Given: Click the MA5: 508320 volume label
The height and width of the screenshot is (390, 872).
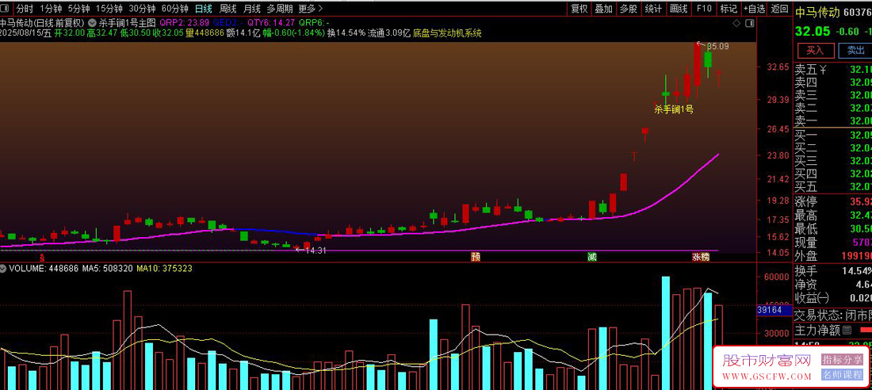Looking at the screenshot, I should pyautogui.click(x=107, y=268).
